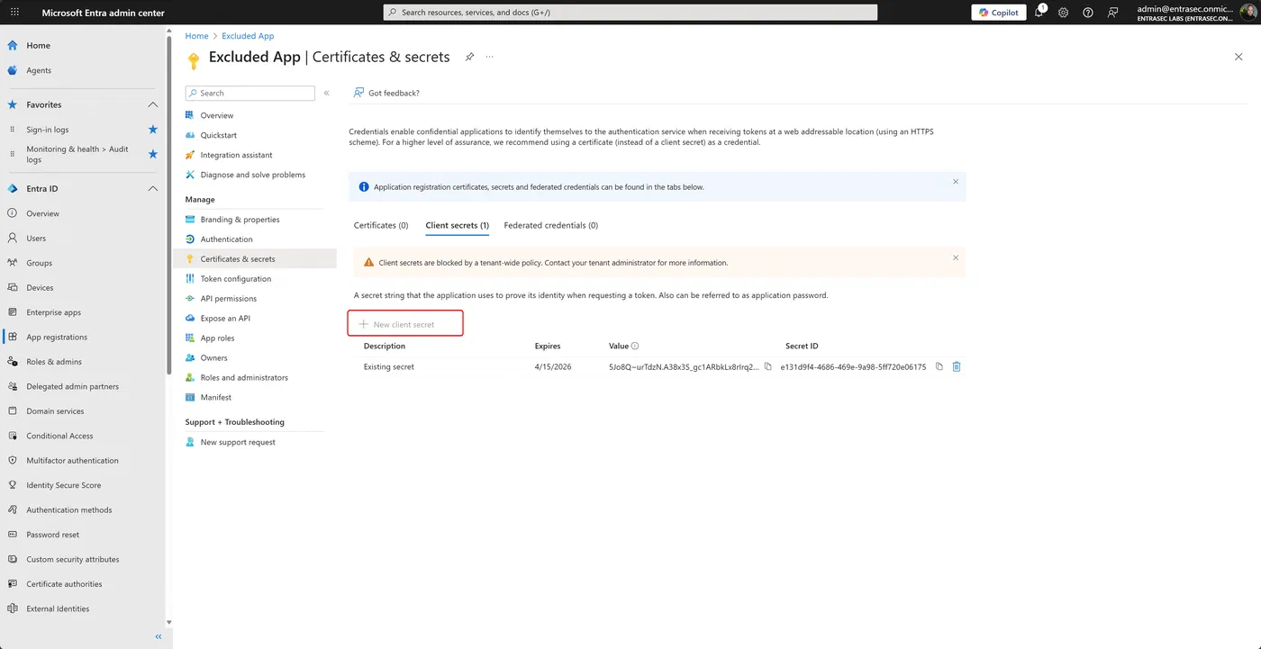The height and width of the screenshot is (649, 1261).
Task: Click the feedback icon in top bar
Action: (1113, 13)
